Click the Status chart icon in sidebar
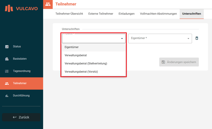The height and width of the screenshot is (129, 212). click(7, 47)
